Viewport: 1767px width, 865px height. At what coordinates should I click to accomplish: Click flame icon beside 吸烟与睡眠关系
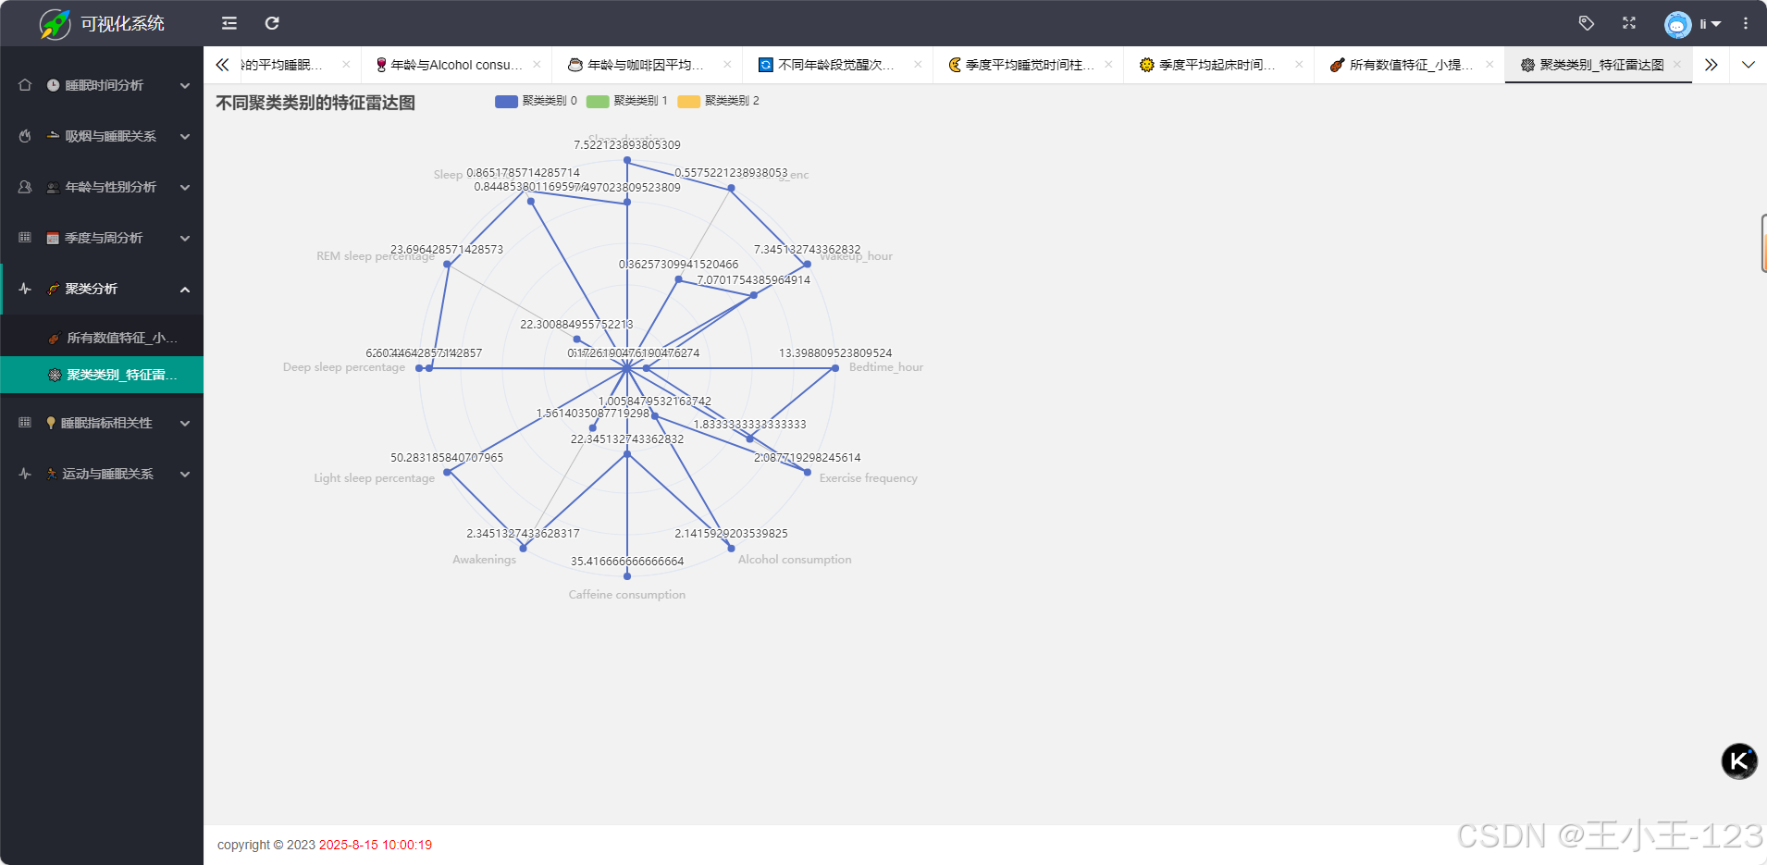pyautogui.click(x=25, y=136)
